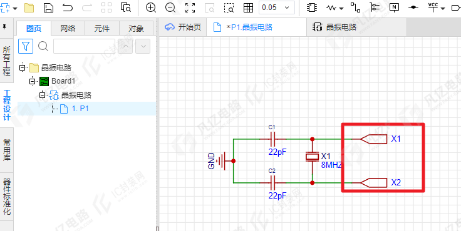This screenshot has height=231, width=461.
Task: Switch to 对象 tab
Action: [136, 29]
